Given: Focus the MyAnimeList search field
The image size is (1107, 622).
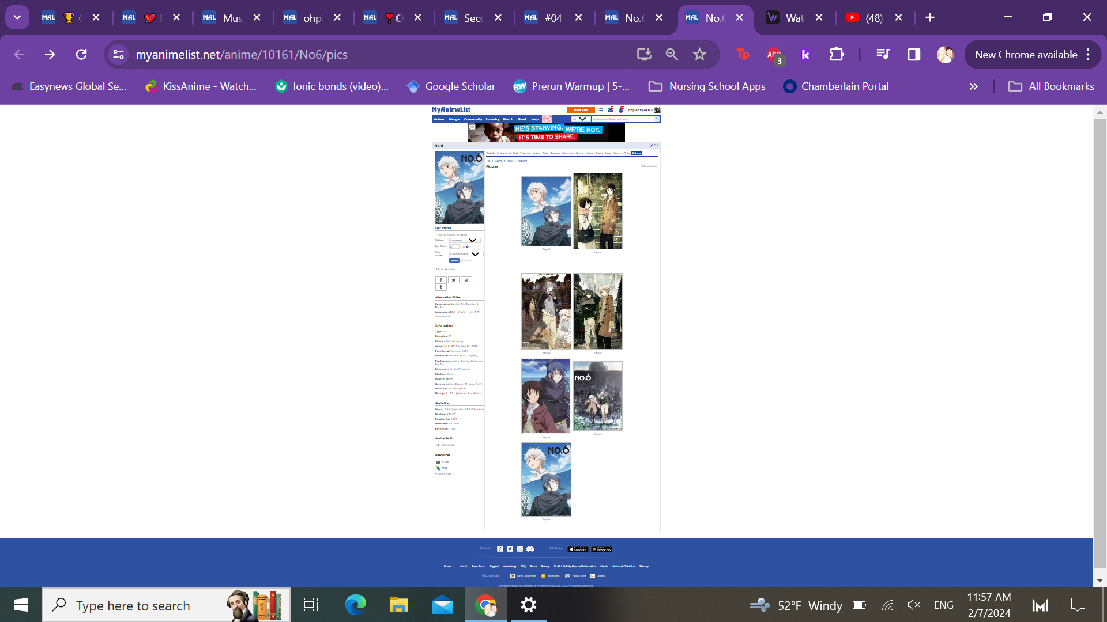Looking at the screenshot, I should pos(623,119).
